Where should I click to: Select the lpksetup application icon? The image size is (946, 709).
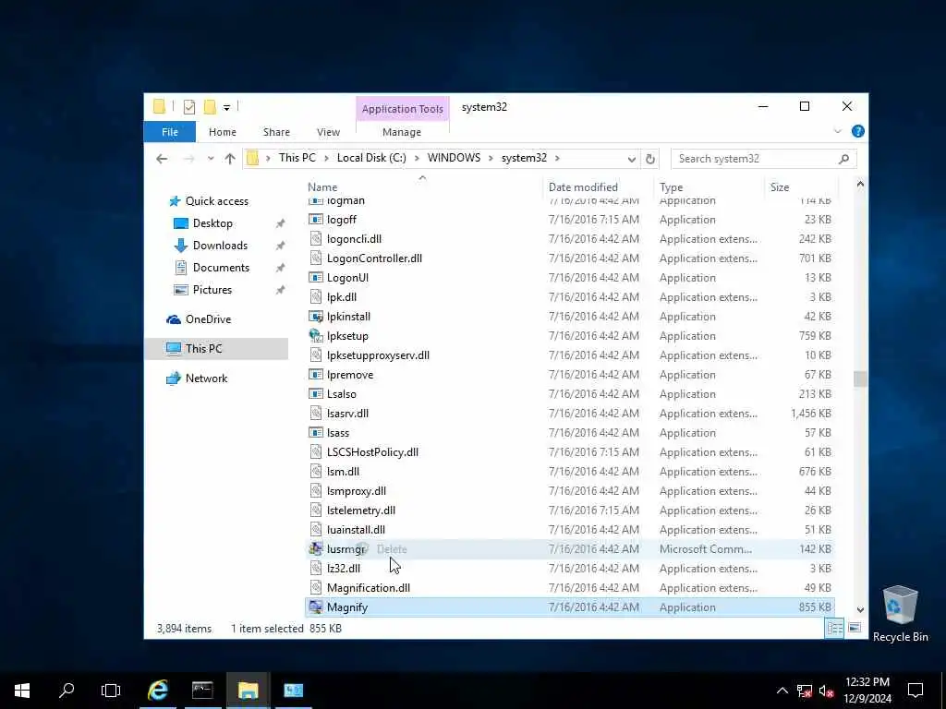point(316,336)
